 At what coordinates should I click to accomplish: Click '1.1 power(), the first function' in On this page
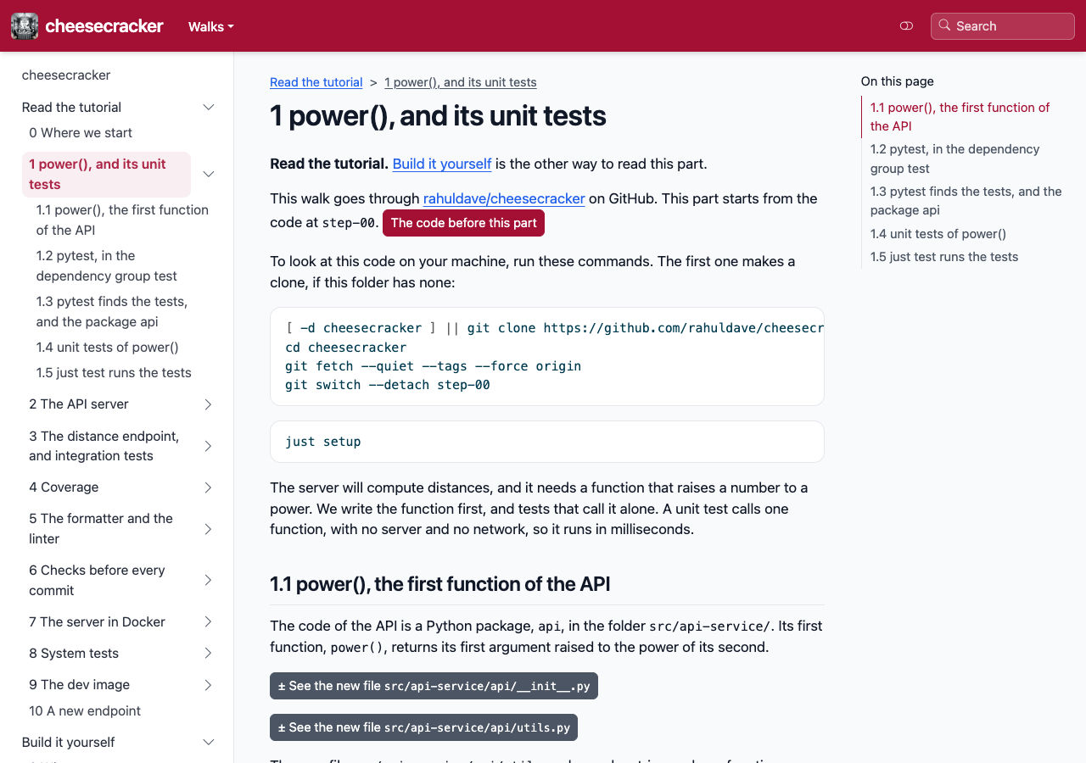pyautogui.click(x=960, y=117)
